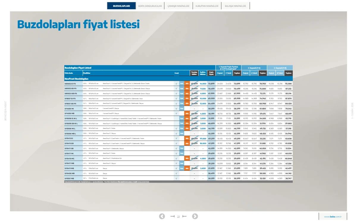The width and height of the screenshot is (357, 221).
Task: Click the 'Özellikler' column header
Action: click(x=86, y=73)
